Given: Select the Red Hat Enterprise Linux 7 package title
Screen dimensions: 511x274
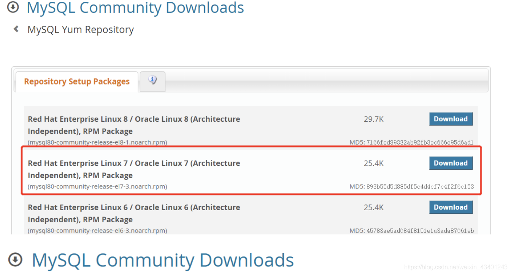Looking at the screenshot, I should pos(134,169).
